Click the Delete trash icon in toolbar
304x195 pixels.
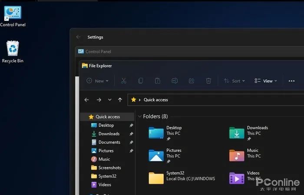click(208, 81)
